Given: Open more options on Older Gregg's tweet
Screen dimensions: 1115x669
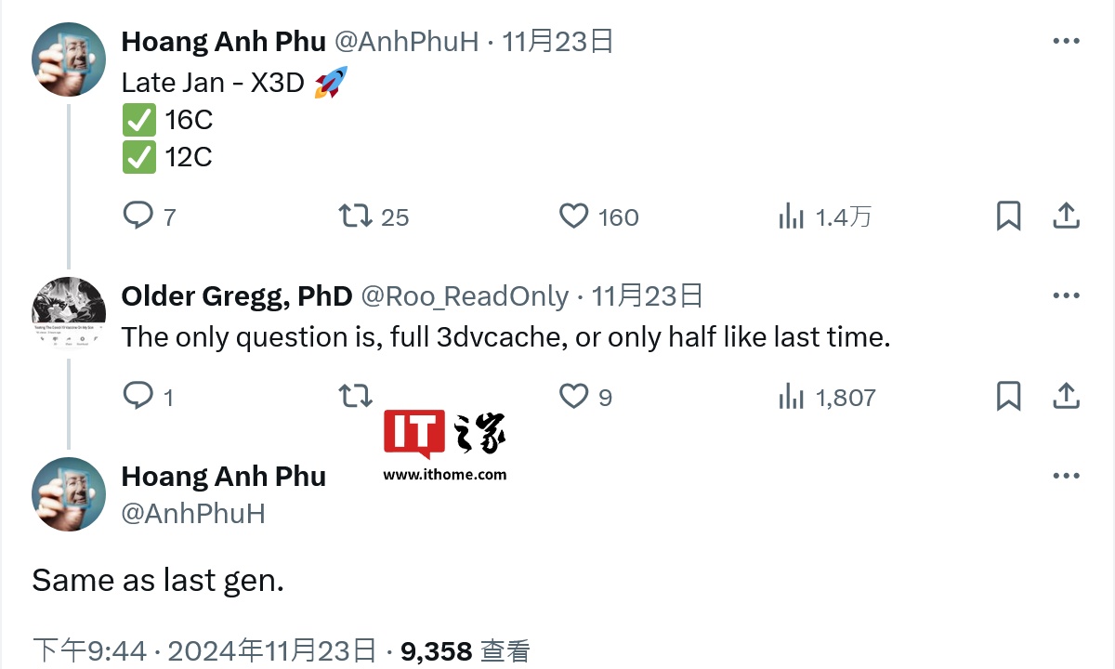Looking at the screenshot, I should tap(1066, 296).
